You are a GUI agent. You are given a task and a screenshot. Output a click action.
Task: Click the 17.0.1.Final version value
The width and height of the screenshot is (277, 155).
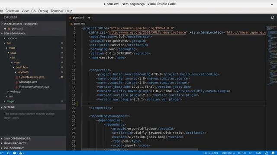(x=143, y=87)
